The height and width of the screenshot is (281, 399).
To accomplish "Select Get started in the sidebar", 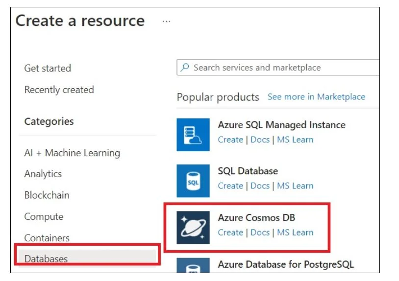I will (x=48, y=69).
